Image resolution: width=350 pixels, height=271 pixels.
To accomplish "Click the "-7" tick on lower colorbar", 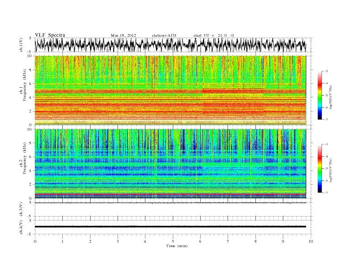I will pos(326,193).
